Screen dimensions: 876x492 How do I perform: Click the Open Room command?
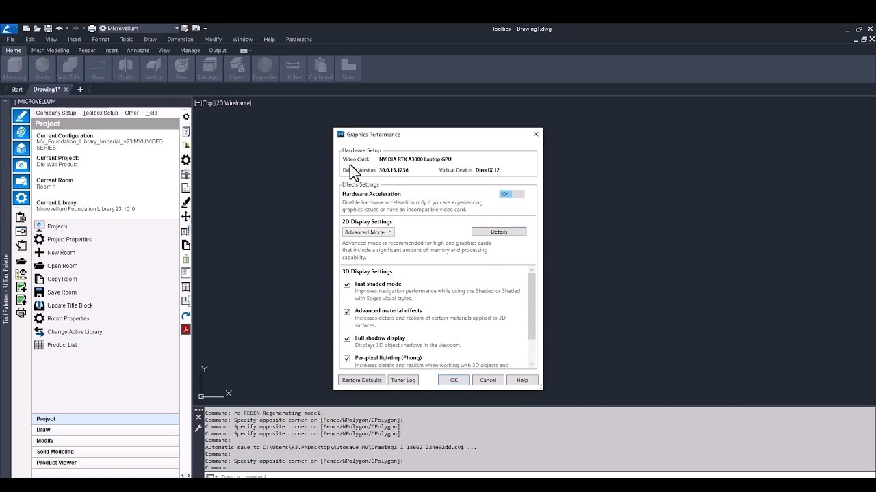[62, 266]
